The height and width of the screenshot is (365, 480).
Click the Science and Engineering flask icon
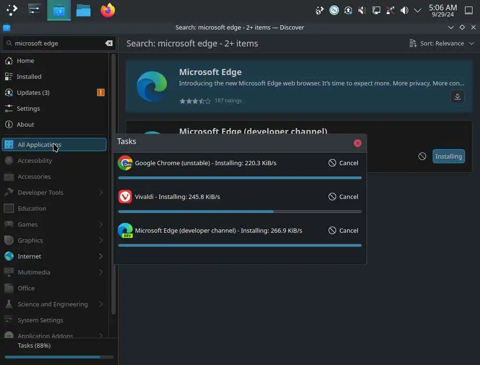(9, 304)
